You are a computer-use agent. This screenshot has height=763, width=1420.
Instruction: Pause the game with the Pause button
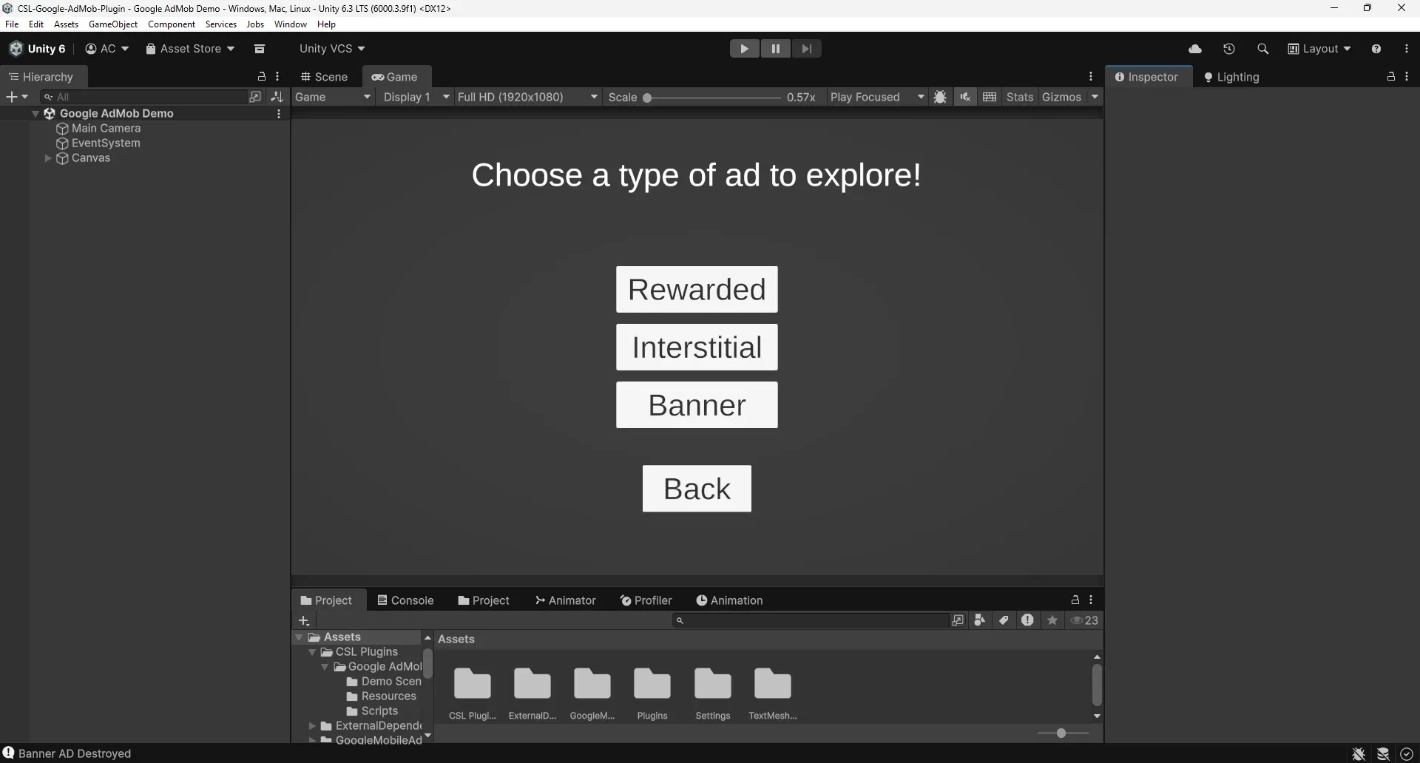775,49
